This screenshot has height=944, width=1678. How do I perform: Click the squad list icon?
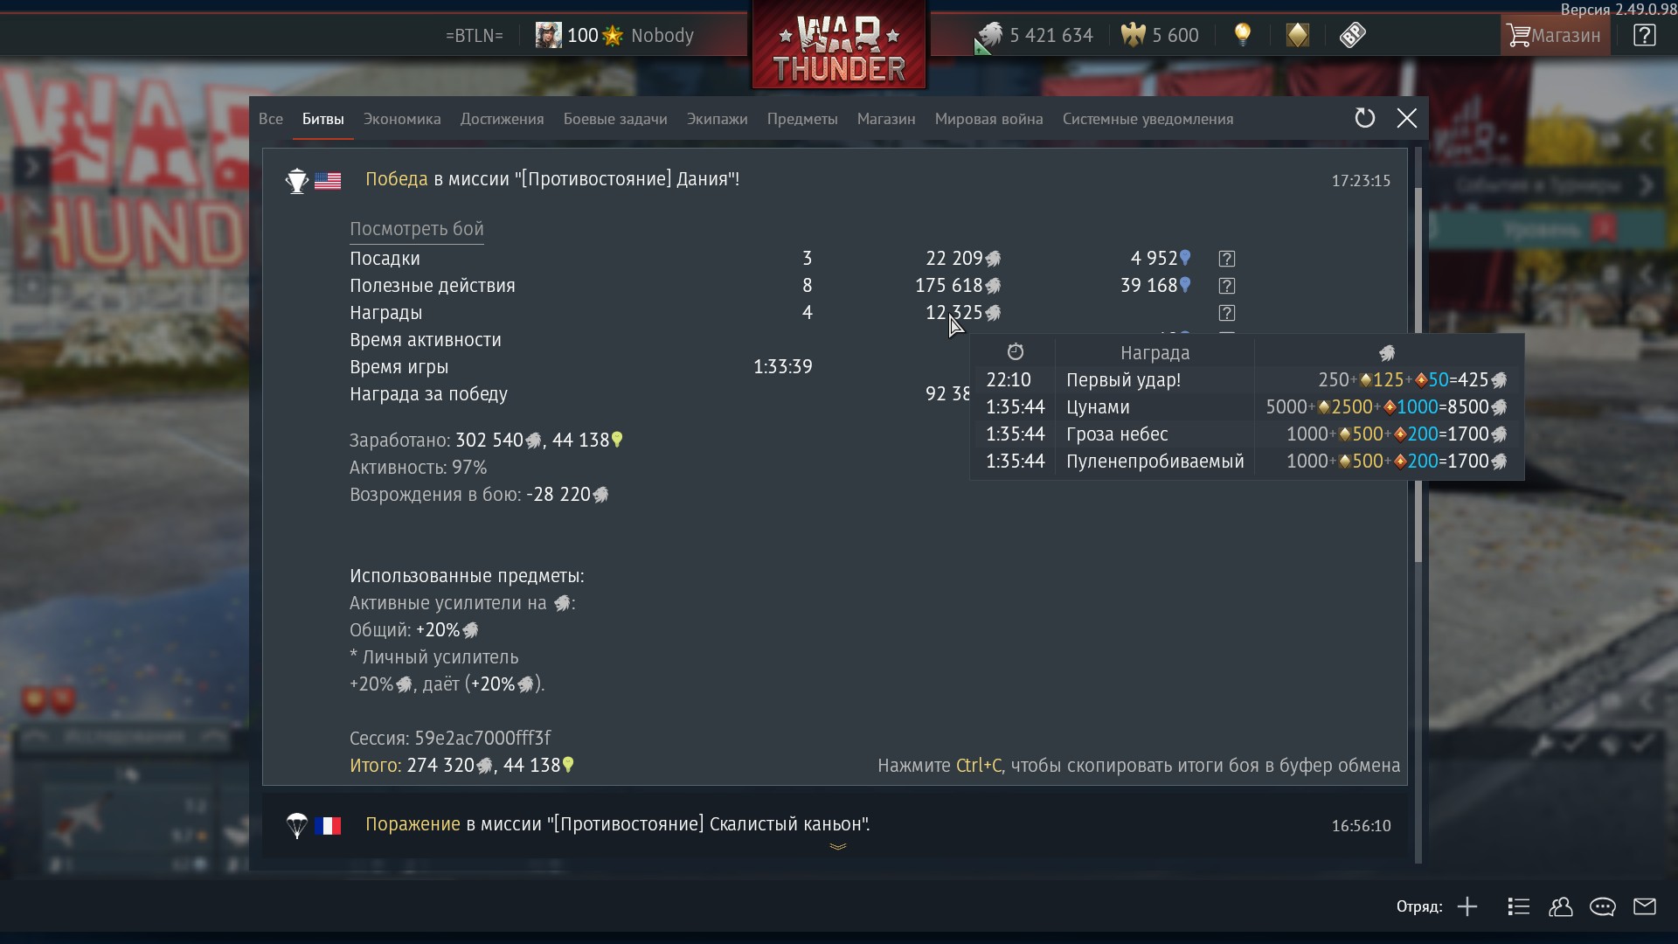pyautogui.click(x=1518, y=906)
